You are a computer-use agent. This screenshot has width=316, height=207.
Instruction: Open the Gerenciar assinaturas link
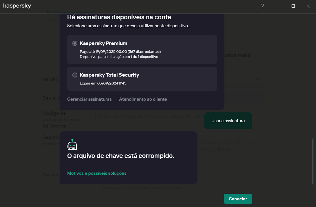coord(89,99)
